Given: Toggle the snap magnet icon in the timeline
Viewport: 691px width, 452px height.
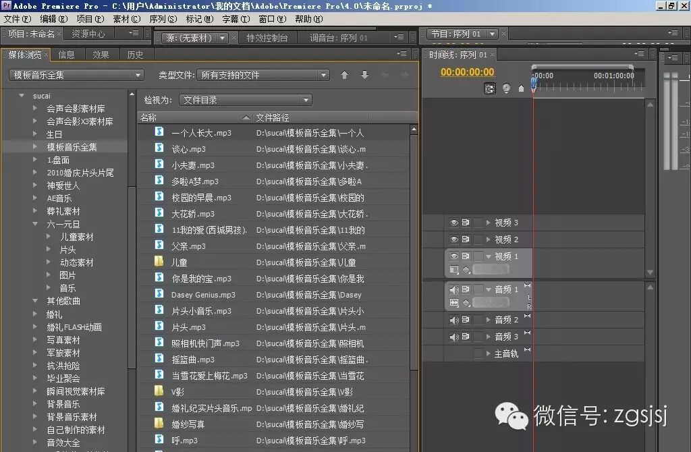Looking at the screenshot, I should tap(490, 88).
